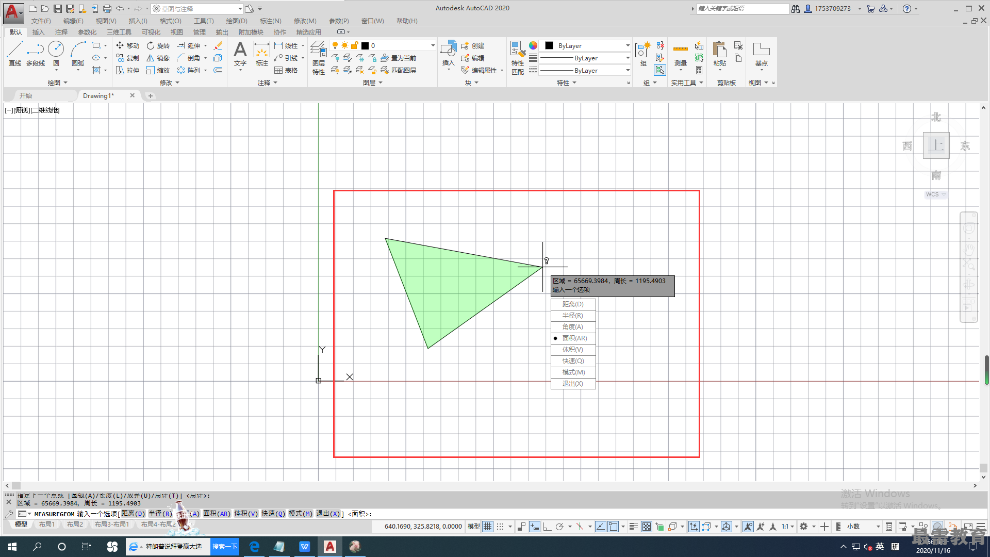This screenshot has width=990, height=557.
Task: Click Match Properties (特性匹配)
Action: (518, 58)
